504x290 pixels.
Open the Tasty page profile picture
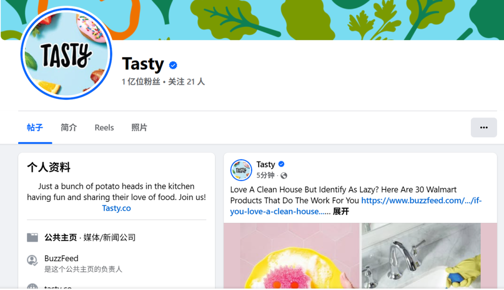tap(67, 54)
